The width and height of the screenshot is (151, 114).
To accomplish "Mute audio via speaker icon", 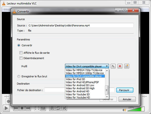I will coord(124,110).
